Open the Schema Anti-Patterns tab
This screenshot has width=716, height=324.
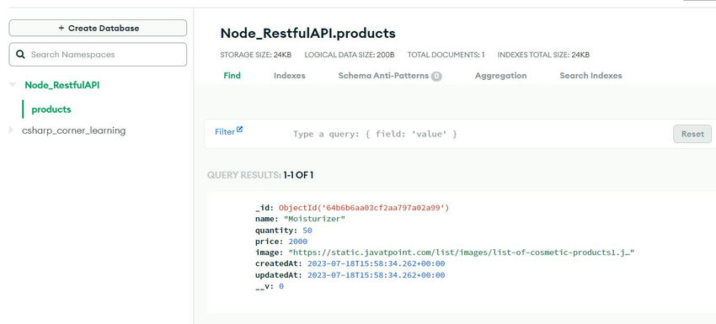pyautogui.click(x=383, y=76)
